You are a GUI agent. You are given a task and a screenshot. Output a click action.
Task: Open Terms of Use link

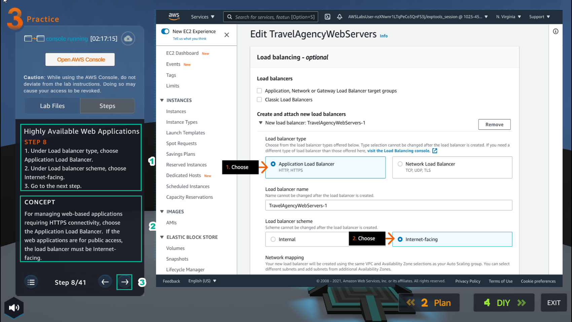(500, 281)
